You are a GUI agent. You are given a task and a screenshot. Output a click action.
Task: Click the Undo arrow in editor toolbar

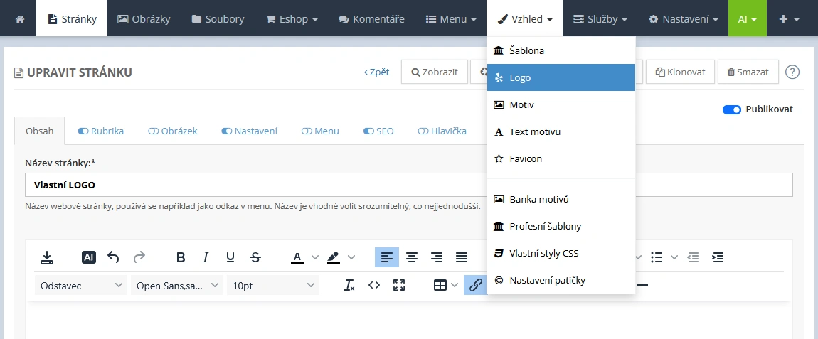113,257
